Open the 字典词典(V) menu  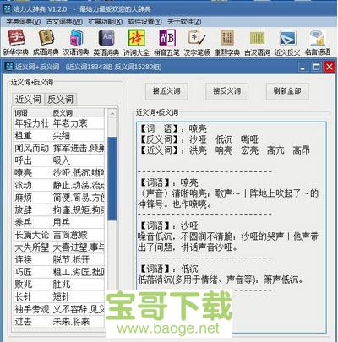click(x=24, y=22)
